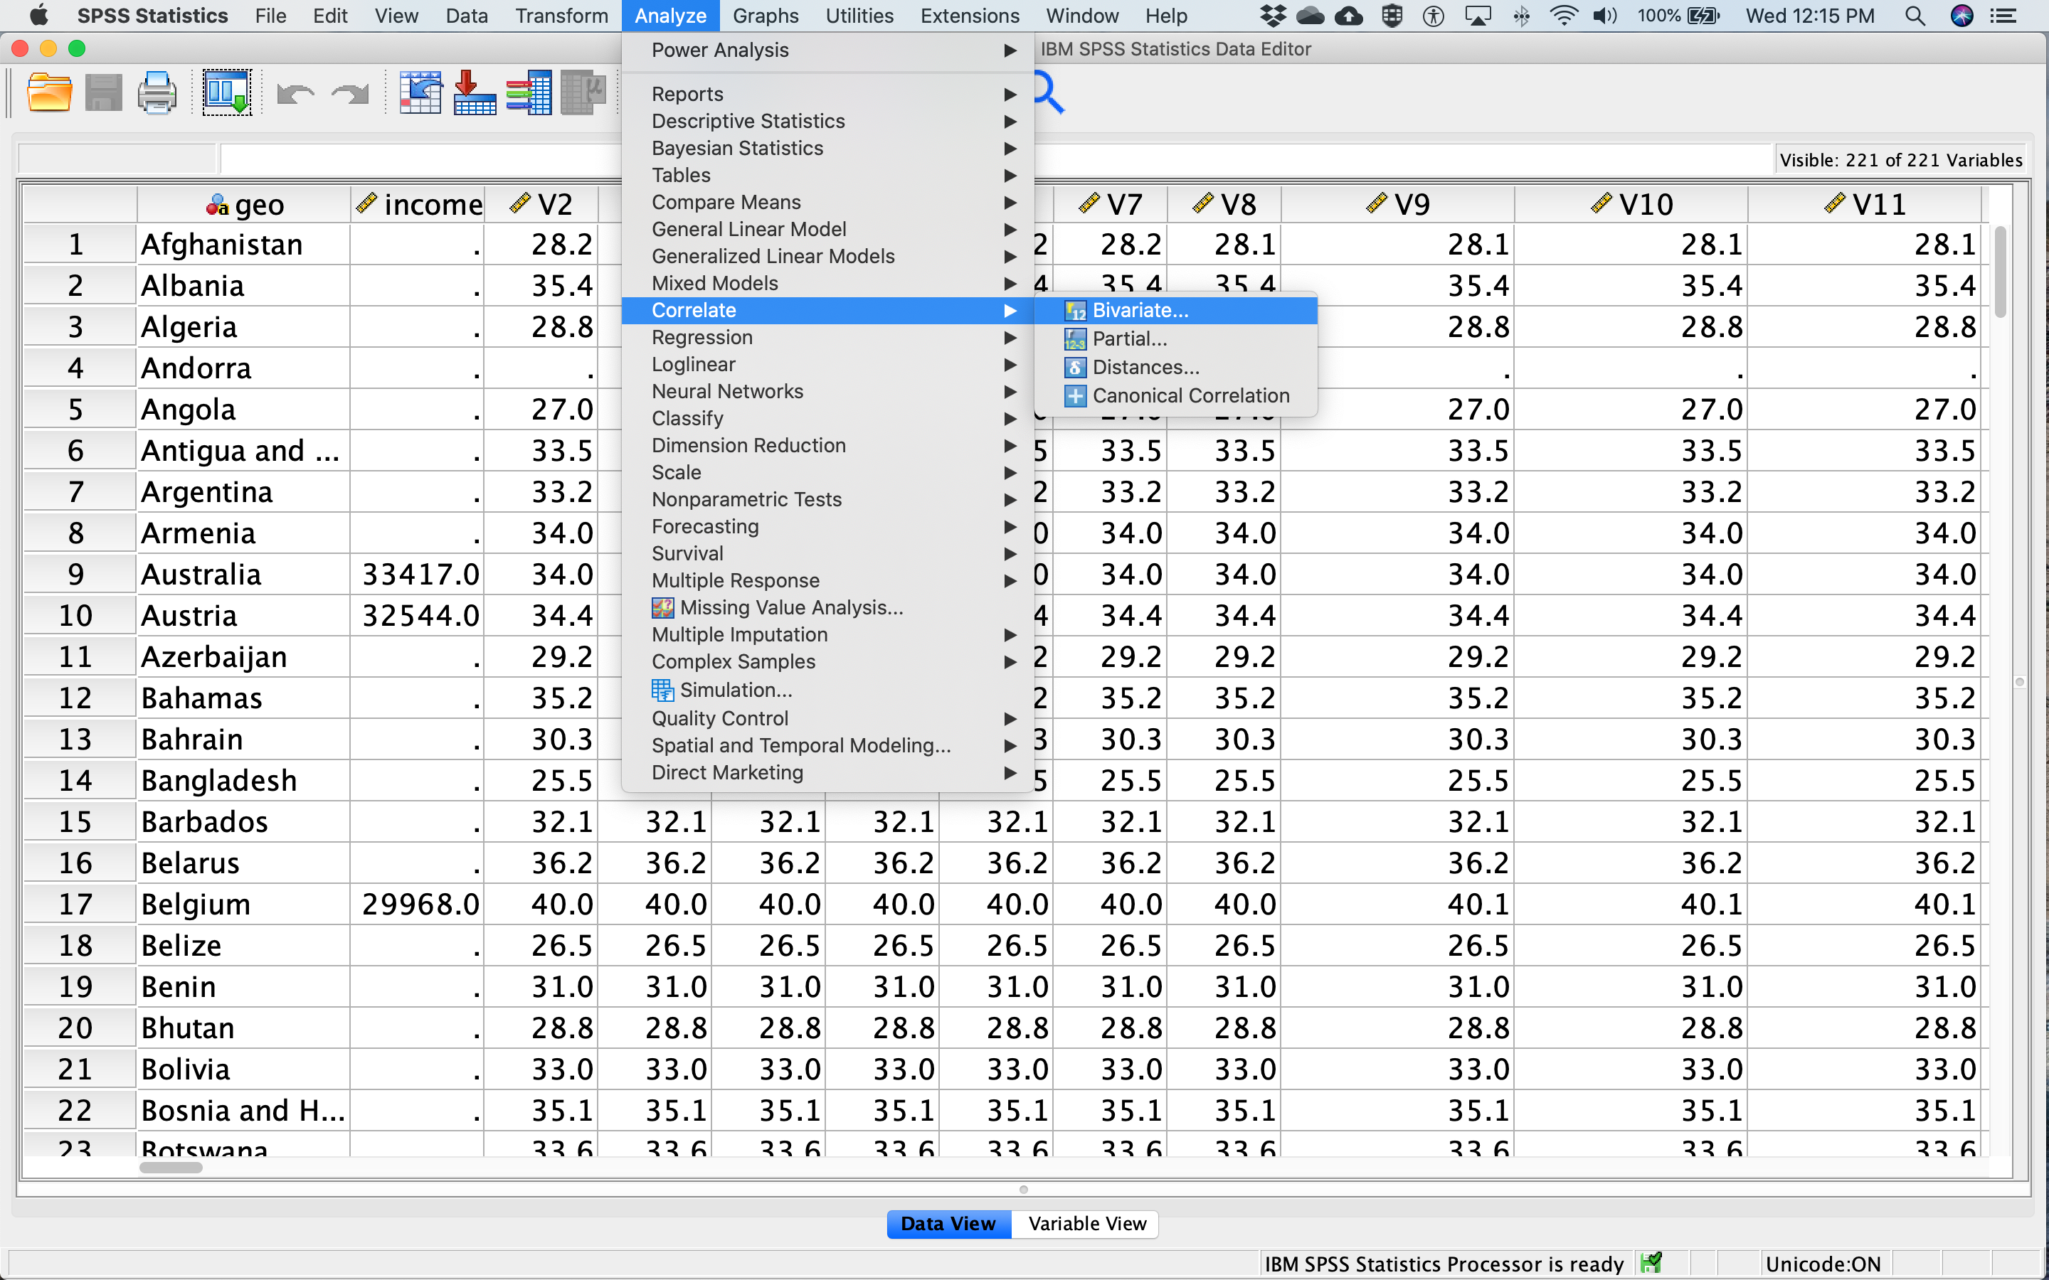This screenshot has width=2049, height=1280.
Task: Open the Extensions menu
Action: 970,15
